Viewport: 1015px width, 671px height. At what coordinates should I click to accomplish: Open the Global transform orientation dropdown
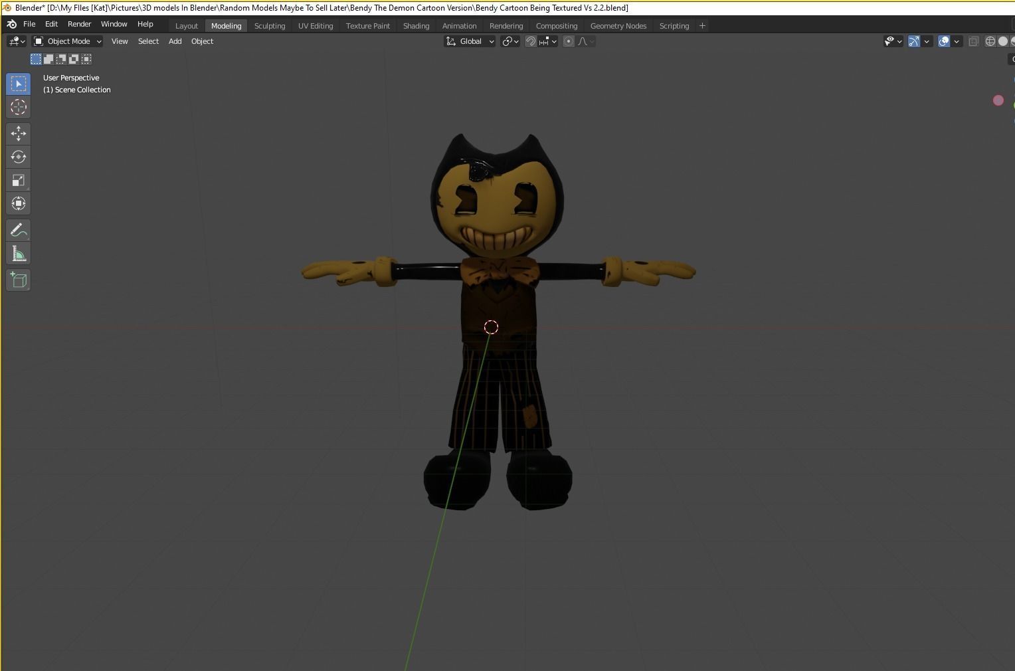point(470,41)
